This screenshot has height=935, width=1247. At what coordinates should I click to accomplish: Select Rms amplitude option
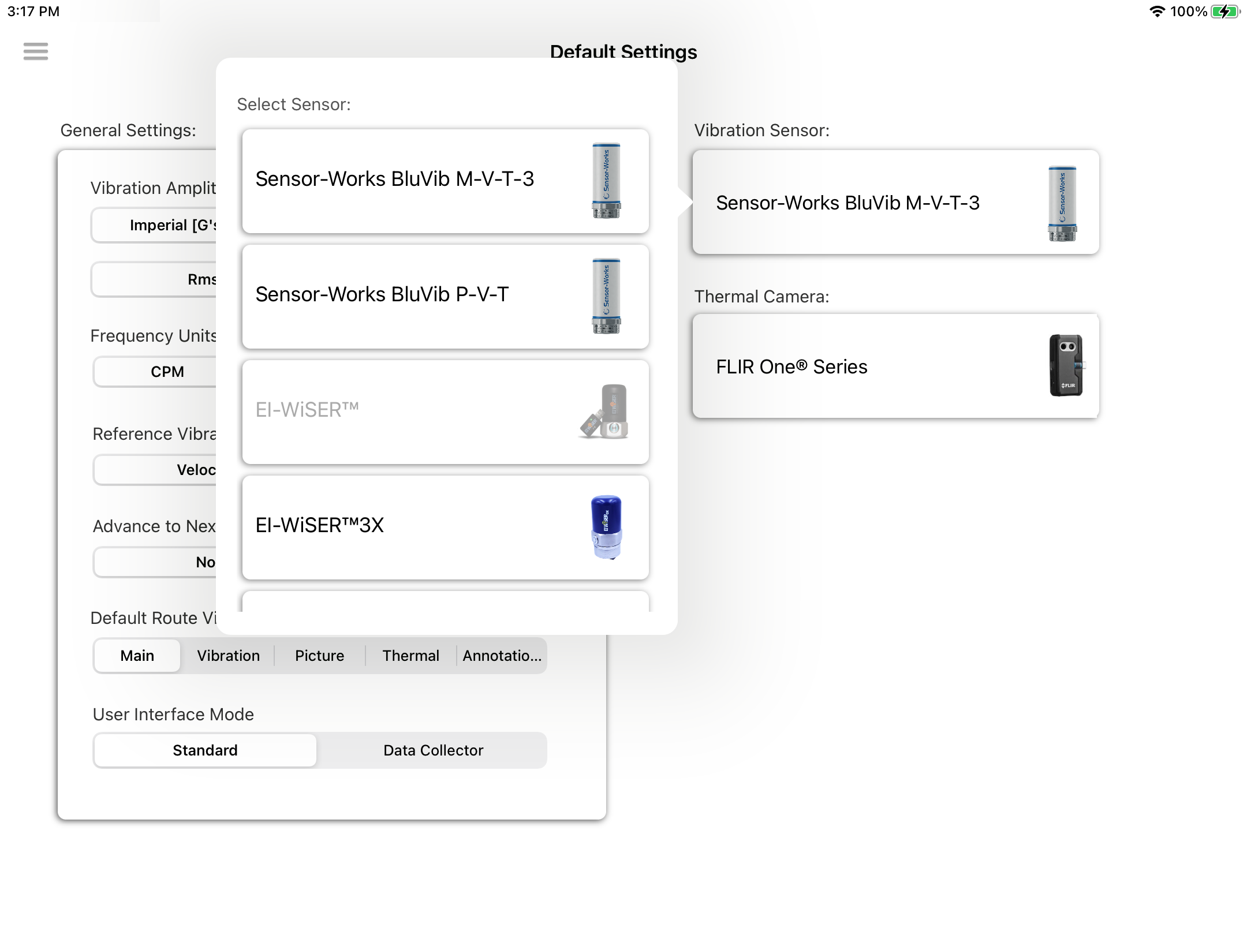click(x=154, y=279)
